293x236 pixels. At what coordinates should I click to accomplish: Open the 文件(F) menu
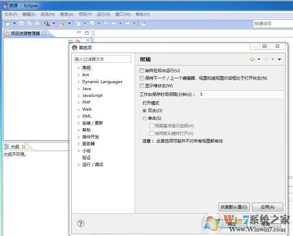click(11, 14)
